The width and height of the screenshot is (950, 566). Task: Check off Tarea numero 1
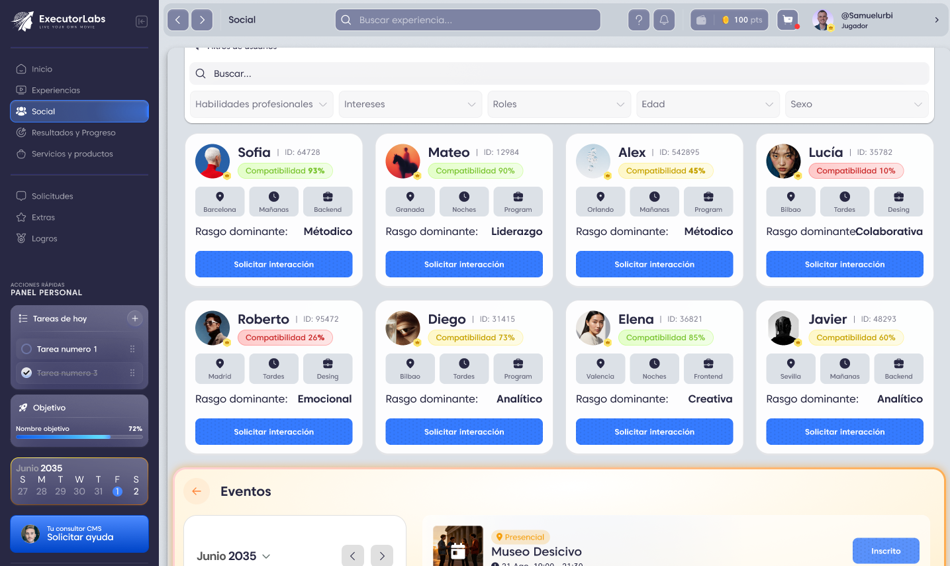pos(26,349)
